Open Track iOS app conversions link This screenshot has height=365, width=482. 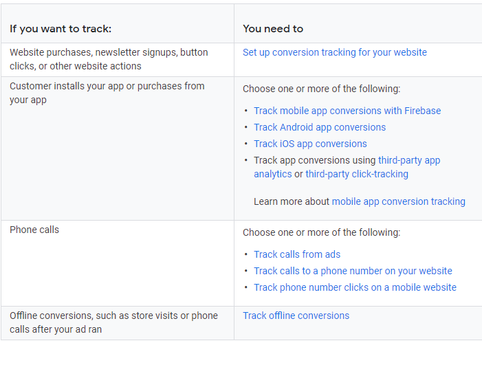pos(310,144)
